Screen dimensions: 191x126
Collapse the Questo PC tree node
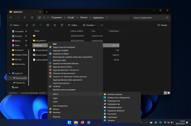9,73
